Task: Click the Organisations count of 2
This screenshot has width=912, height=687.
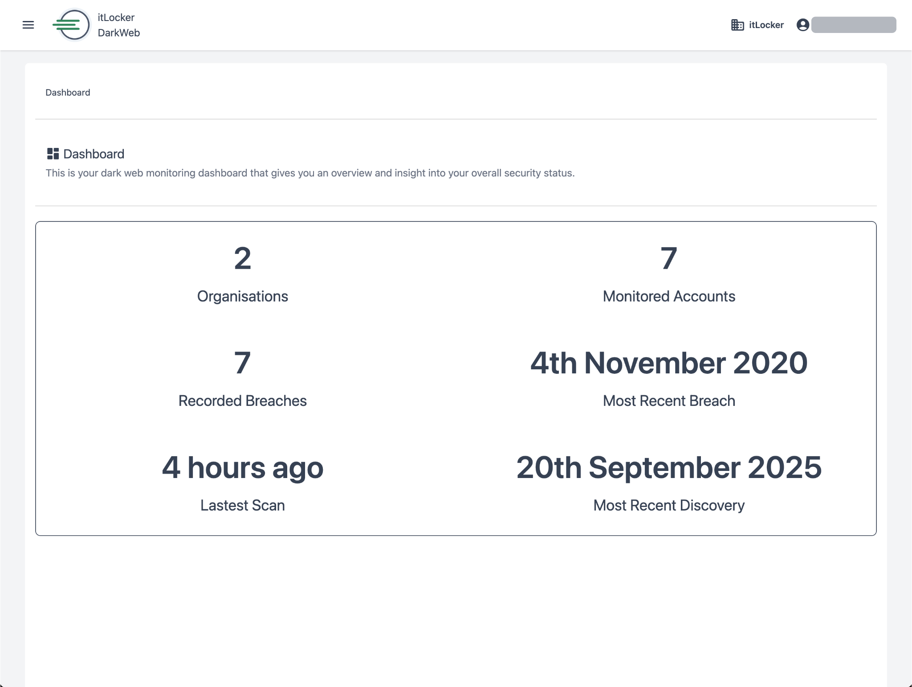Action: (243, 258)
